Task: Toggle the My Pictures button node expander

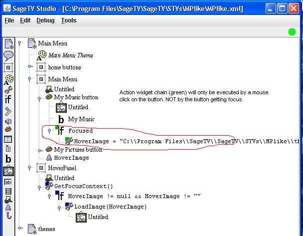Action: pyautogui.click(x=40, y=149)
